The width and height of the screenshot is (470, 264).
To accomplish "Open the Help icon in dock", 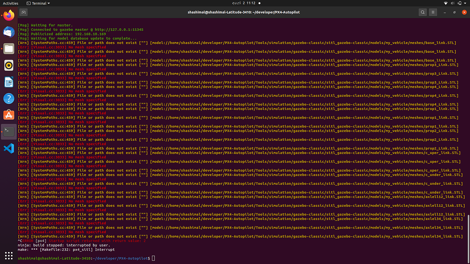I will click(x=9, y=98).
